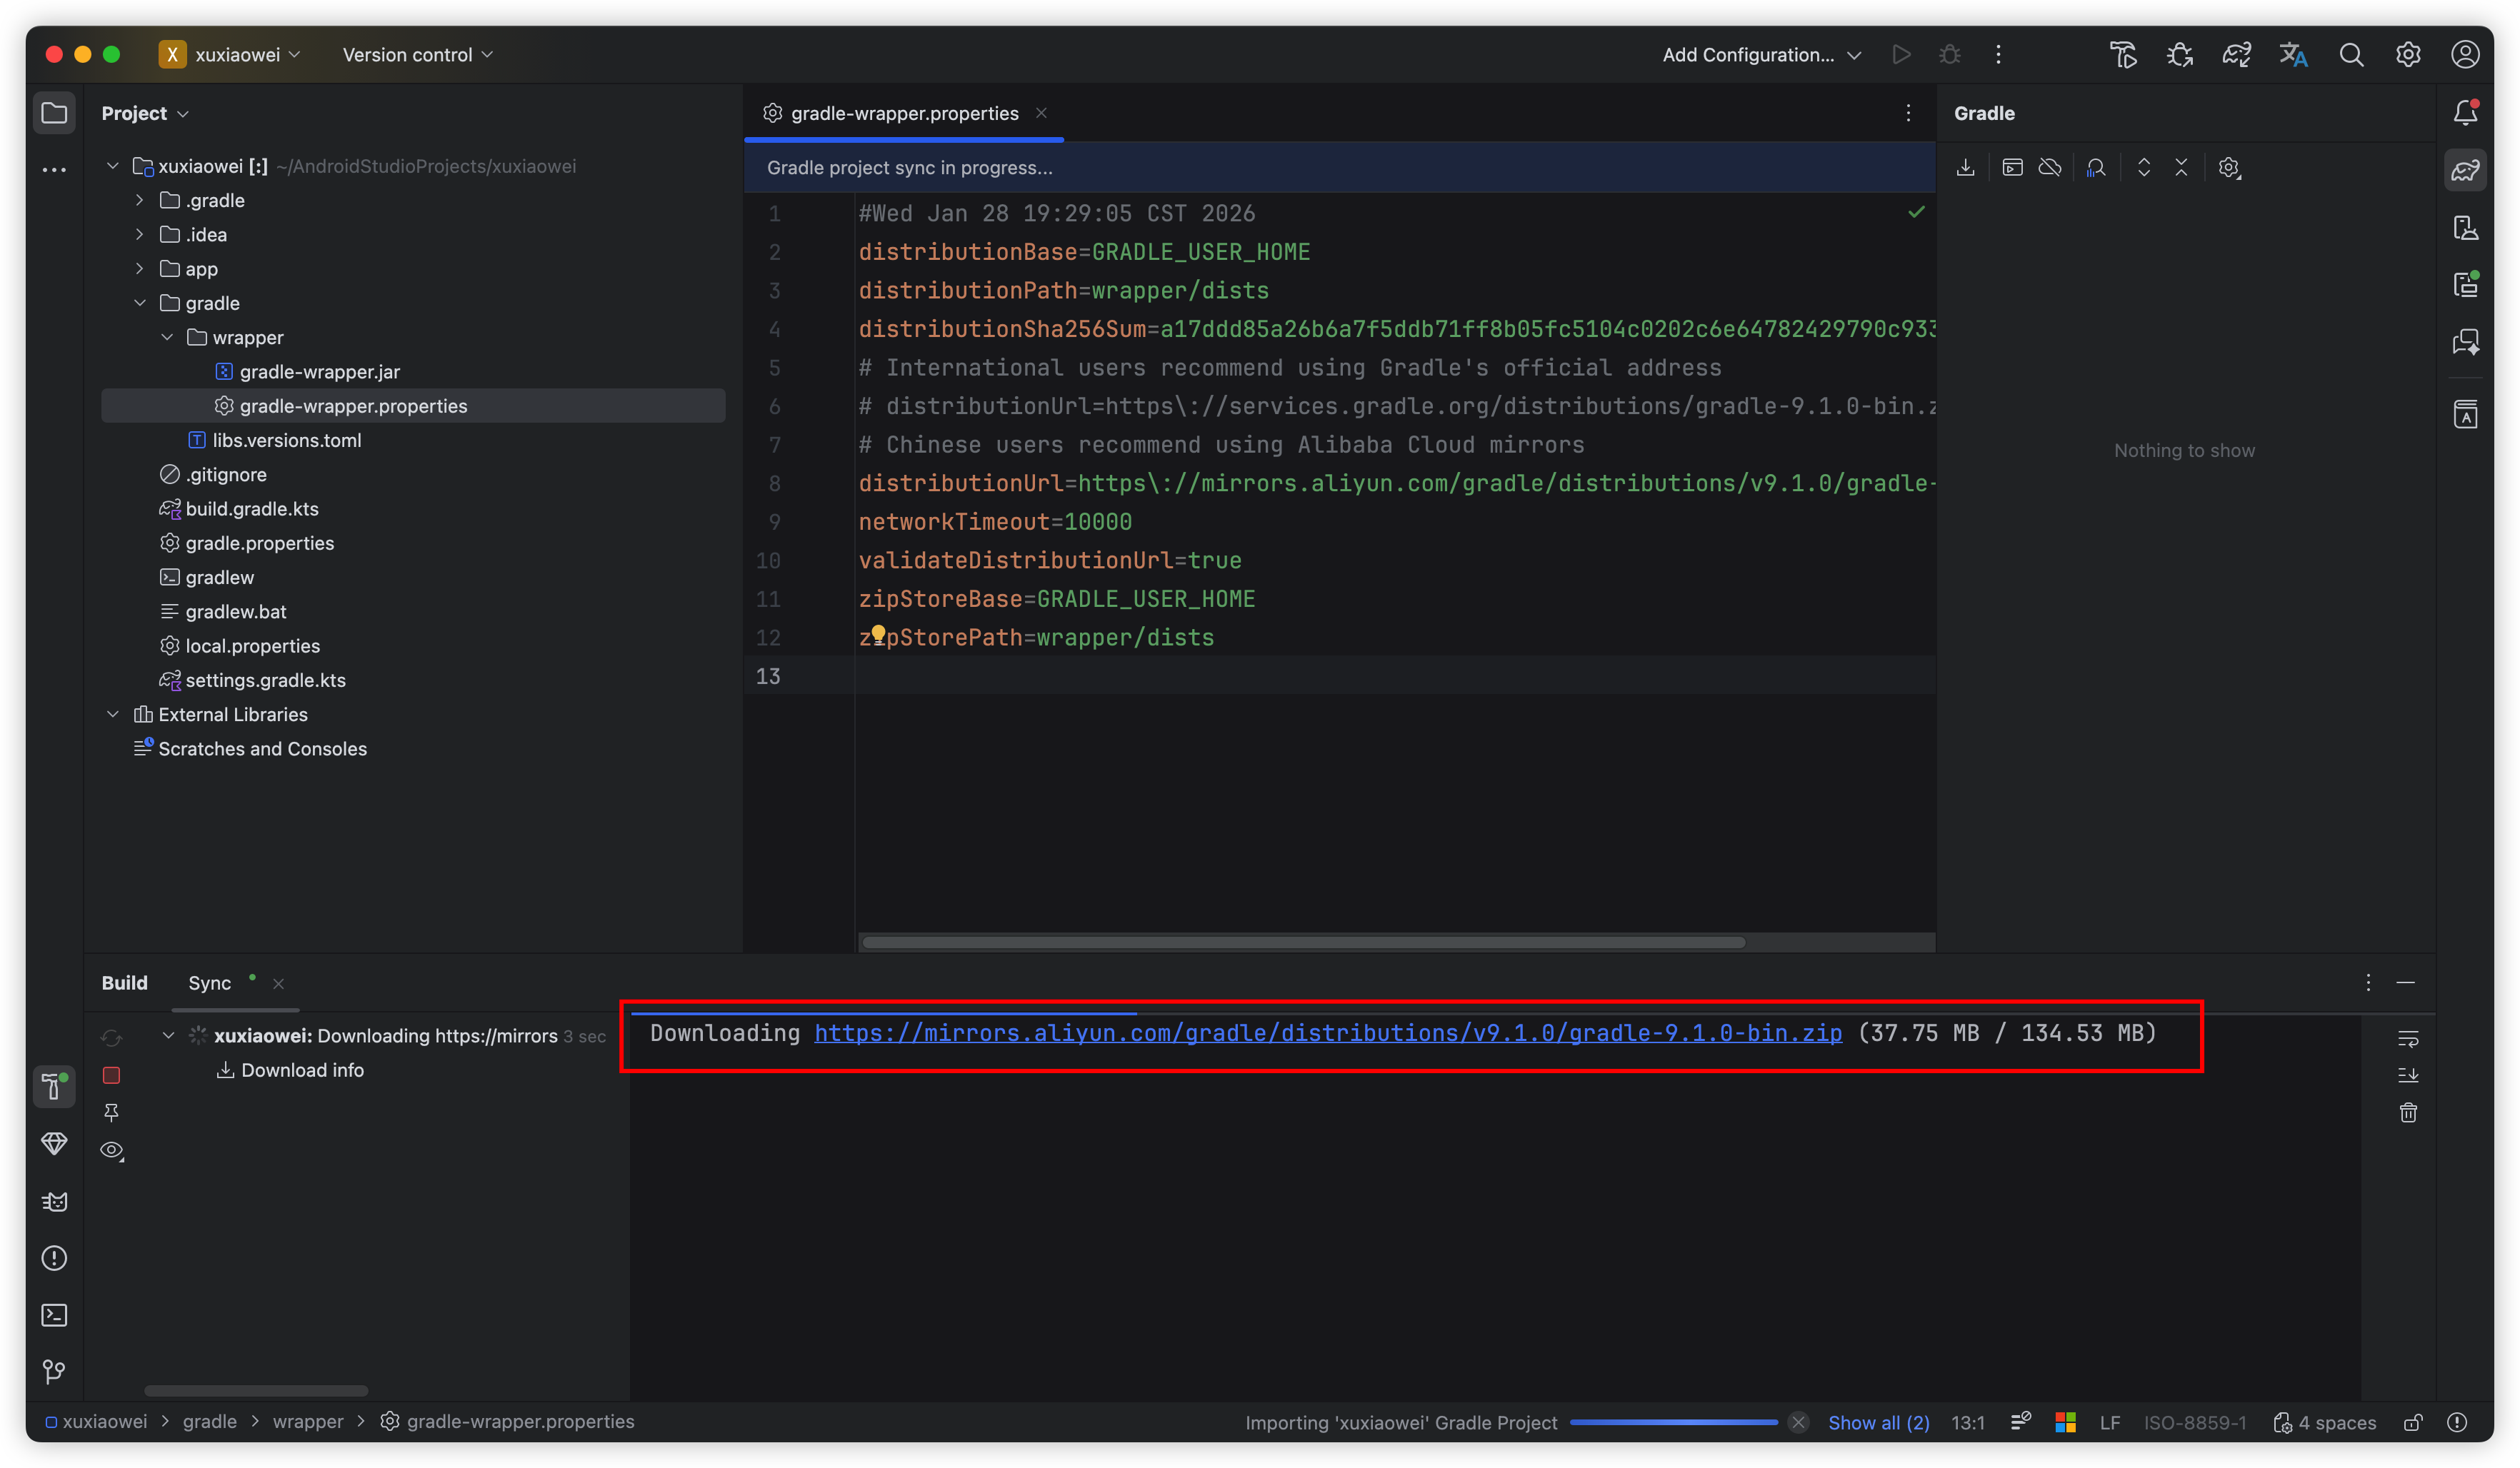2520x1468 pixels.
Task: Click Show all (2) background tasks
Action: coord(1878,1422)
